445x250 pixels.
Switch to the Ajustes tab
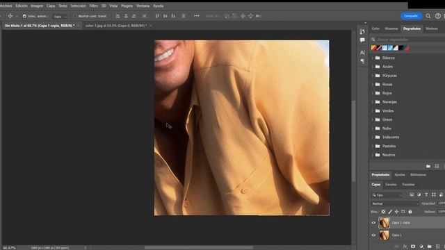(x=400, y=175)
